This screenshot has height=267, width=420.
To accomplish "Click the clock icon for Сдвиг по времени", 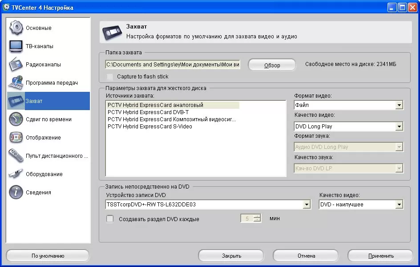I will [16, 119].
